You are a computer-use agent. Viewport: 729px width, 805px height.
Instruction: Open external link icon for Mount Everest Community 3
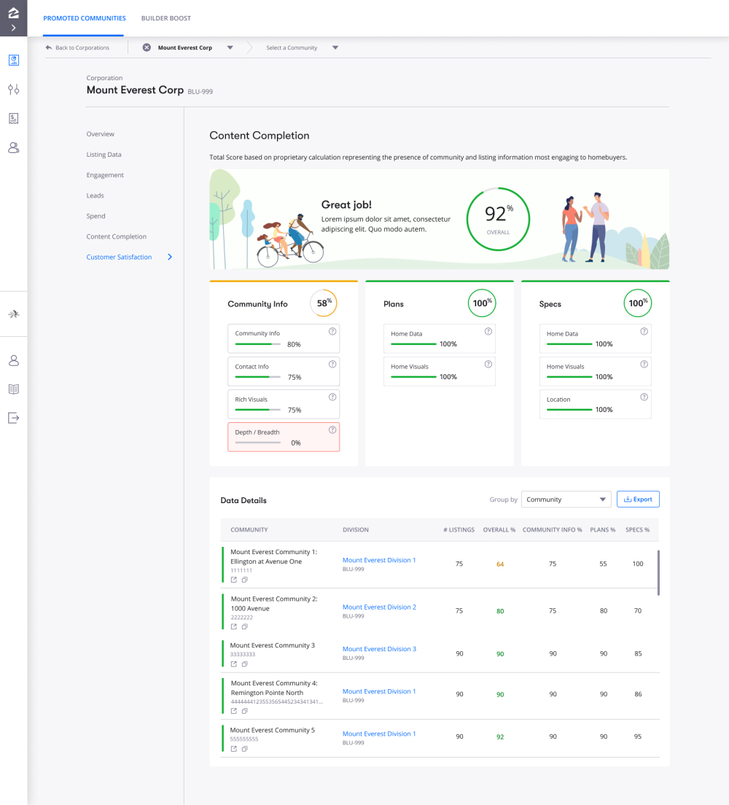(233, 664)
